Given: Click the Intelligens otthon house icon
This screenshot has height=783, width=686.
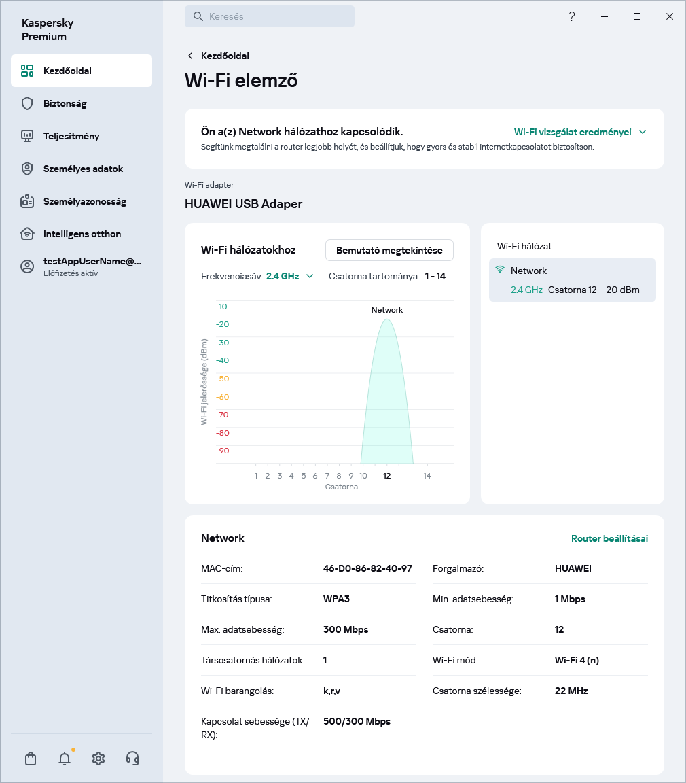Looking at the screenshot, I should [x=27, y=234].
